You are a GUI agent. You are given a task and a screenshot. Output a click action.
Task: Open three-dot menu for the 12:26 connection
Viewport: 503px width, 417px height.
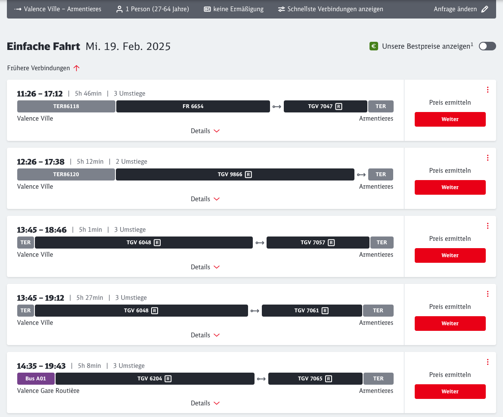coord(487,158)
